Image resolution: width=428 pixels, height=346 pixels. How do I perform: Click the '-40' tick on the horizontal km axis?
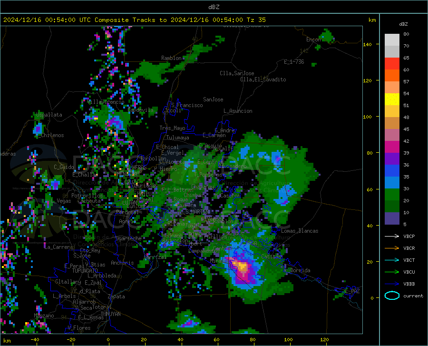tap(35, 340)
